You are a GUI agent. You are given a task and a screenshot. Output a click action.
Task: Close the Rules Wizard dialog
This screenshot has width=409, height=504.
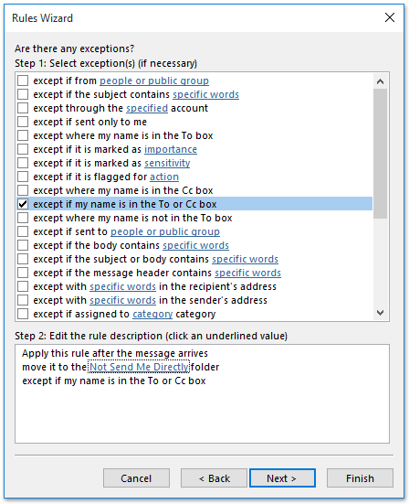(x=390, y=17)
